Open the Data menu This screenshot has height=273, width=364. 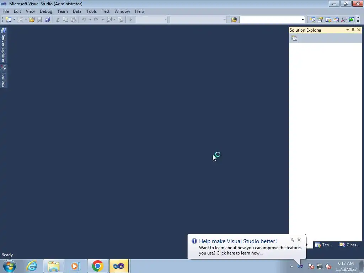click(77, 11)
